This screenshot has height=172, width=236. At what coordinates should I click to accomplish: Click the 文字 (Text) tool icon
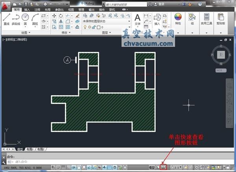[137, 19]
